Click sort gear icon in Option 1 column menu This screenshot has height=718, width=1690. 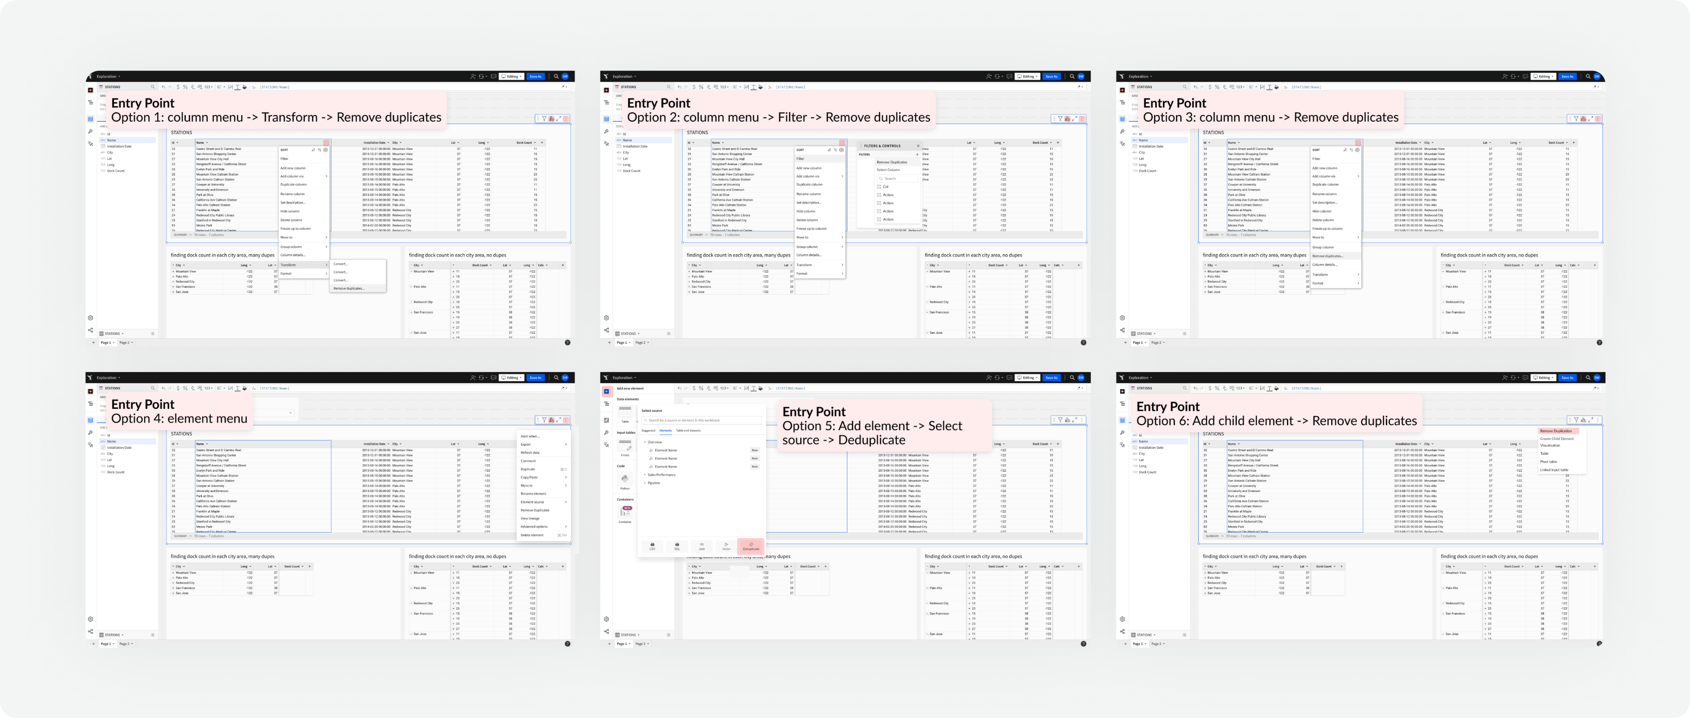click(x=325, y=150)
